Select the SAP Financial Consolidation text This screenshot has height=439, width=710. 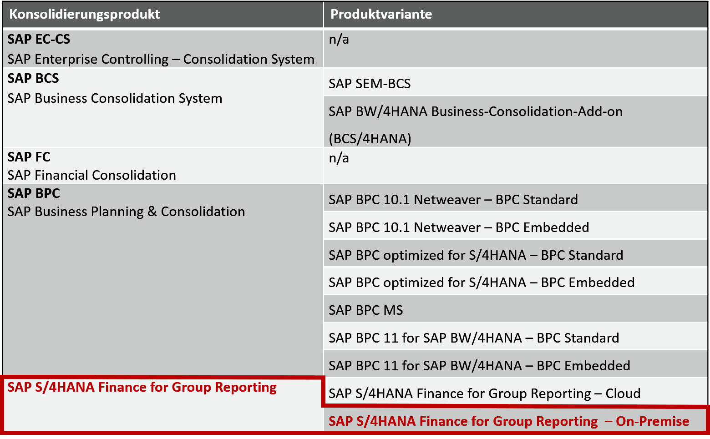pos(92,175)
